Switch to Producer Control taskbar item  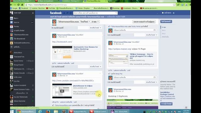pos(99,111)
